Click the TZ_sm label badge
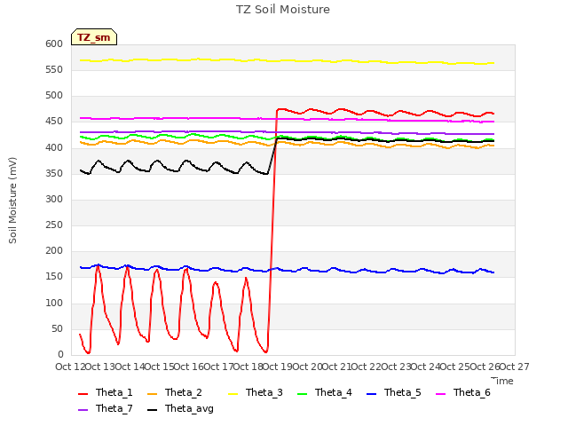 coord(94,37)
